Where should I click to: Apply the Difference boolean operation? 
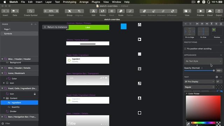pos(173,11)
